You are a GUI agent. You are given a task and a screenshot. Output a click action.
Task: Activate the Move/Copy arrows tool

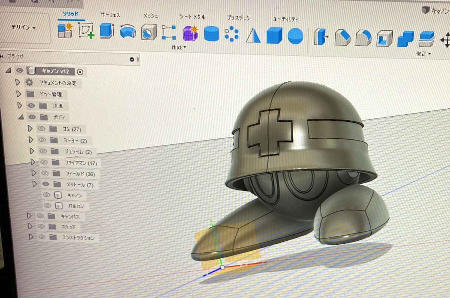pyautogui.click(x=445, y=40)
